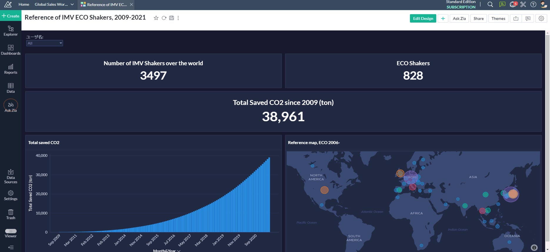Click the Themes button

click(x=498, y=19)
